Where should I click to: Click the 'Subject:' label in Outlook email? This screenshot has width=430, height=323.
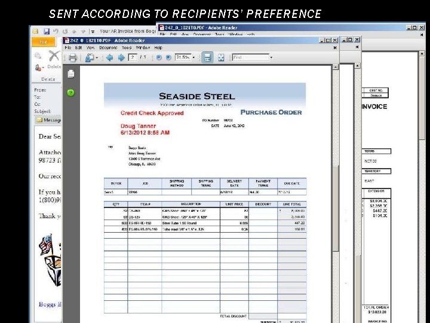[x=43, y=111]
